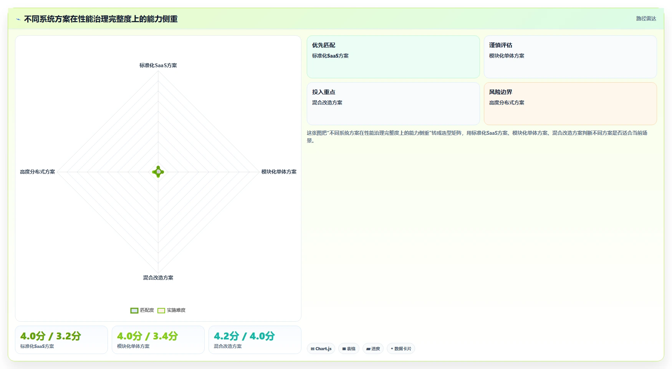Click the 4.0分 / 3.4分 score card

158,340
